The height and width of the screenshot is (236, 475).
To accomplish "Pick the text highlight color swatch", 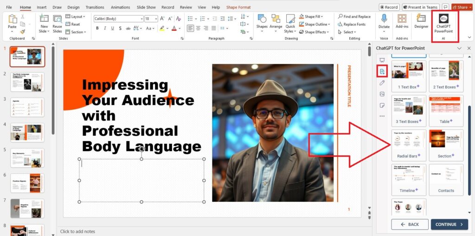I will tap(162, 28).
